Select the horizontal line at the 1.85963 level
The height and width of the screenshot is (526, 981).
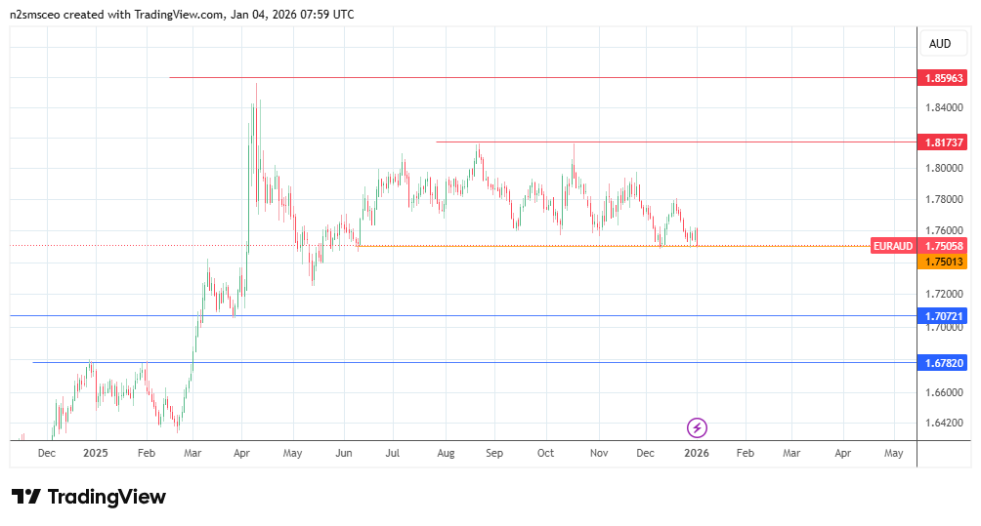point(537,77)
